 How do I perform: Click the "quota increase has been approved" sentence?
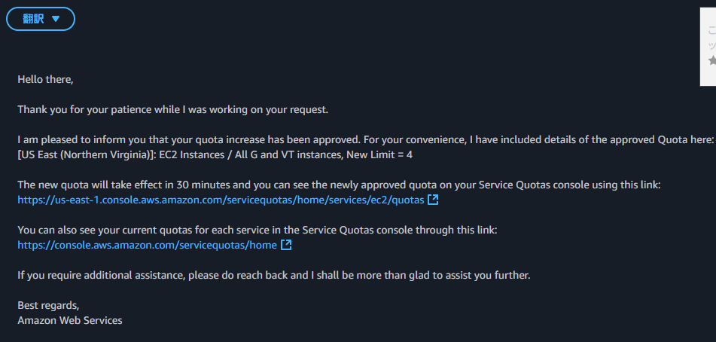(x=365, y=139)
